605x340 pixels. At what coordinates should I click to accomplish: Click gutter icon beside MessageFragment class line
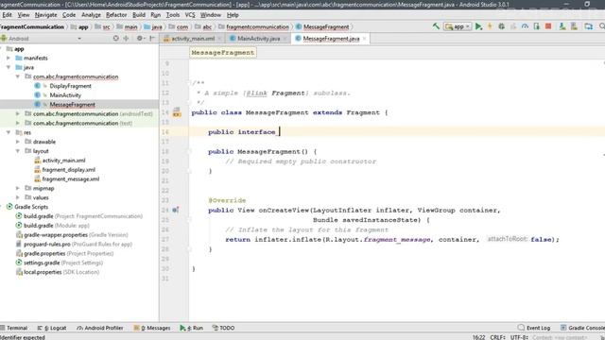click(177, 112)
